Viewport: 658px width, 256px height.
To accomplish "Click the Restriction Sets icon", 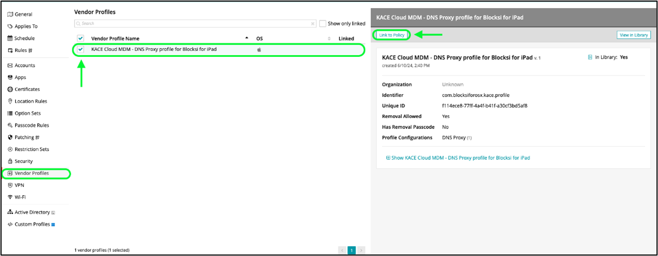I will [10, 149].
